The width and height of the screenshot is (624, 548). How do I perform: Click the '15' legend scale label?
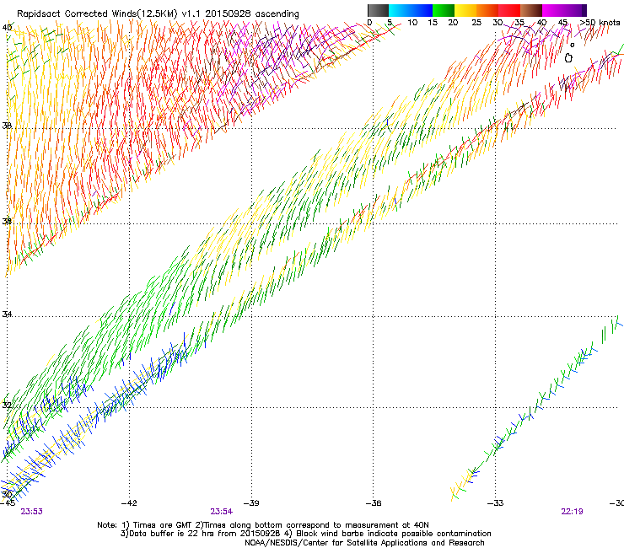click(x=433, y=22)
